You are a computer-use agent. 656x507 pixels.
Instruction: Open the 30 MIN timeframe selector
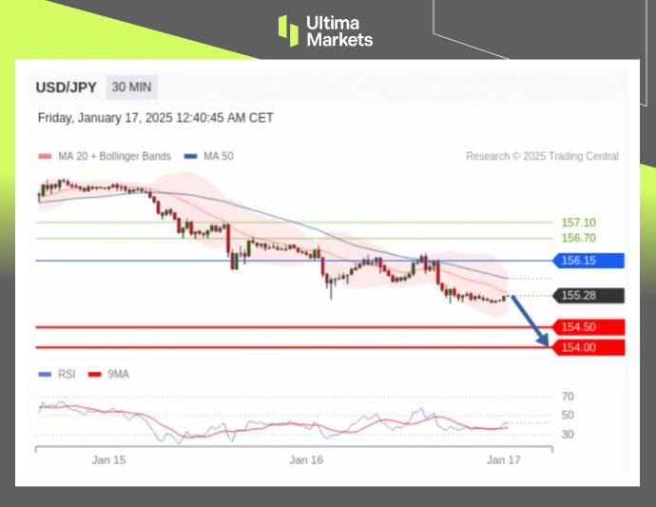(131, 88)
